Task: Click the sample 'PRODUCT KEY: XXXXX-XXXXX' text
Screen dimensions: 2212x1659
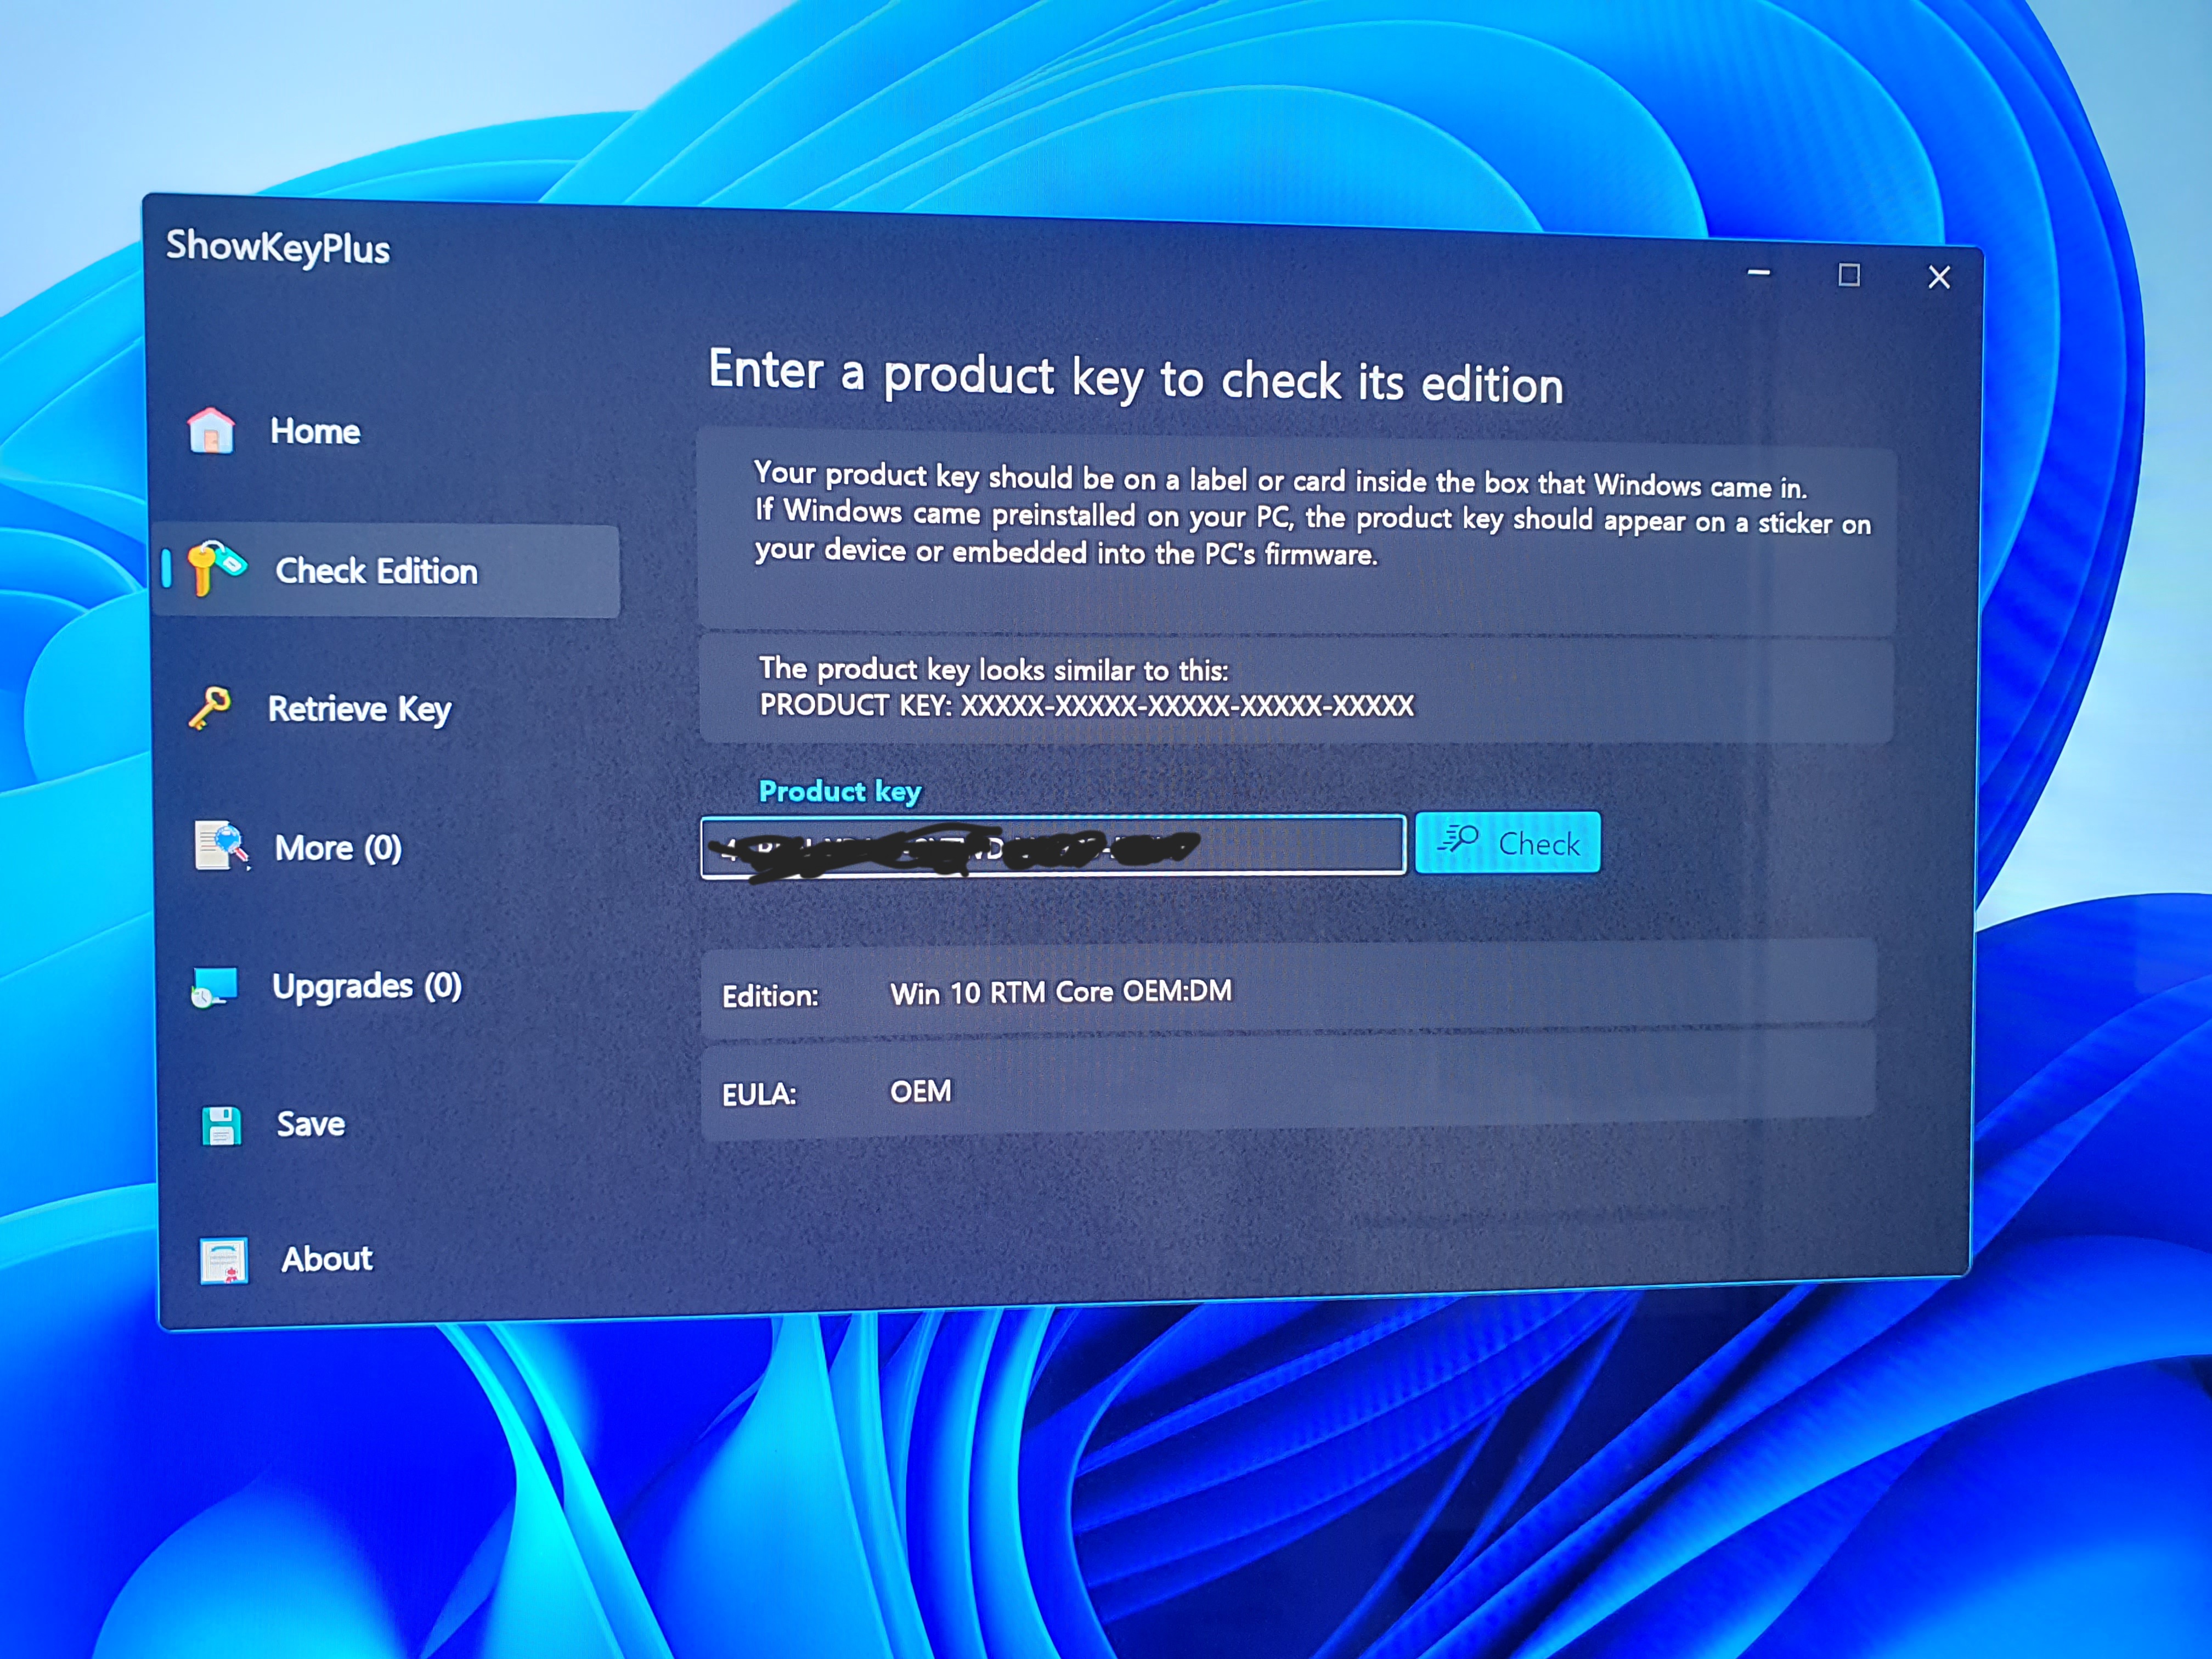Action: [1087, 705]
